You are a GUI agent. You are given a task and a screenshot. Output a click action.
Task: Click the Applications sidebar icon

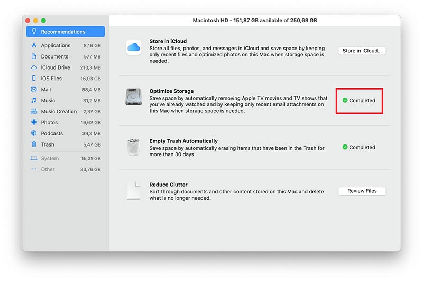coord(34,45)
